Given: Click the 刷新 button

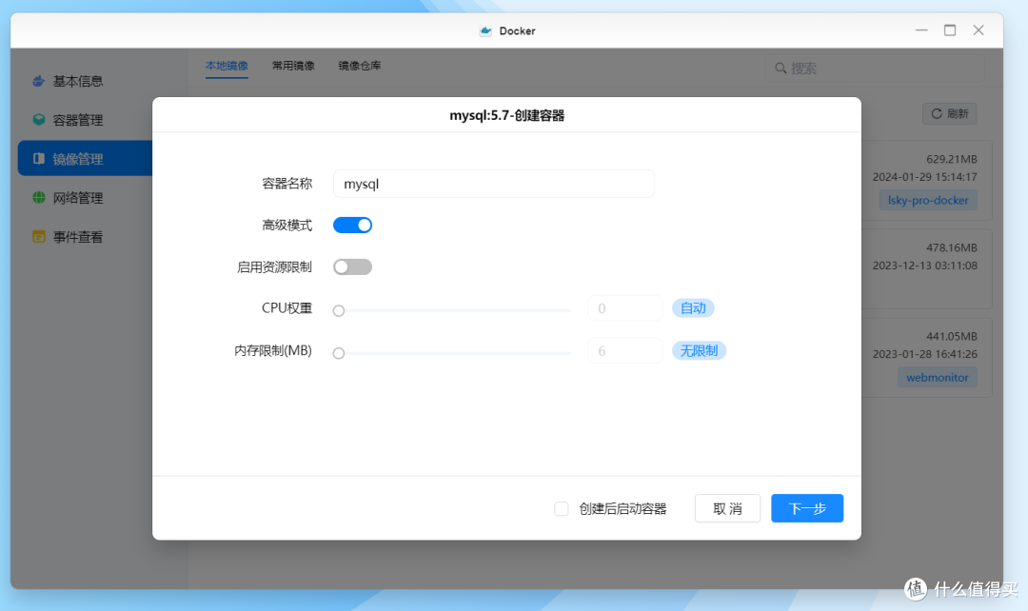Looking at the screenshot, I should coord(950,113).
